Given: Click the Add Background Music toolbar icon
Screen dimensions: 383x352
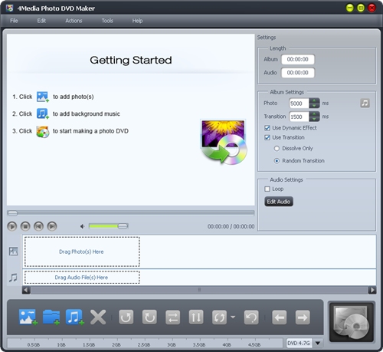Looking at the screenshot, I should click(x=75, y=317).
